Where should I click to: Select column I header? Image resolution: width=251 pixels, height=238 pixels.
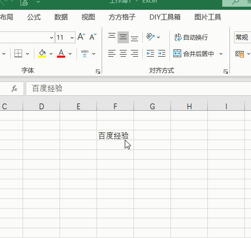pos(226,106)
